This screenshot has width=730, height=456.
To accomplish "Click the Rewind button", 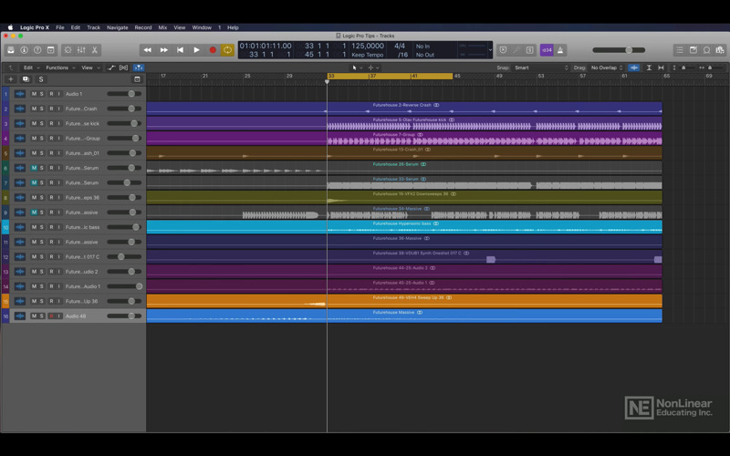I will coord(148,50).
